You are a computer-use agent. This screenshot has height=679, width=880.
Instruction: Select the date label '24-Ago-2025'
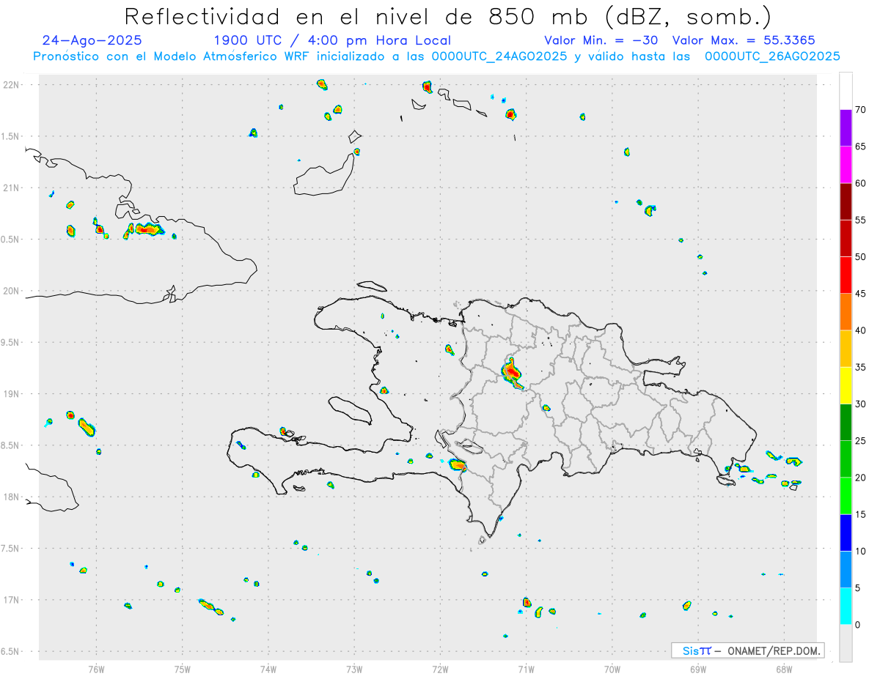point(92,40)
